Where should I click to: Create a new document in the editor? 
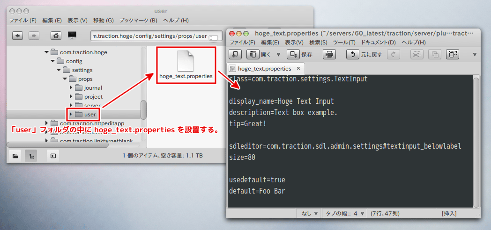[235, 54]
